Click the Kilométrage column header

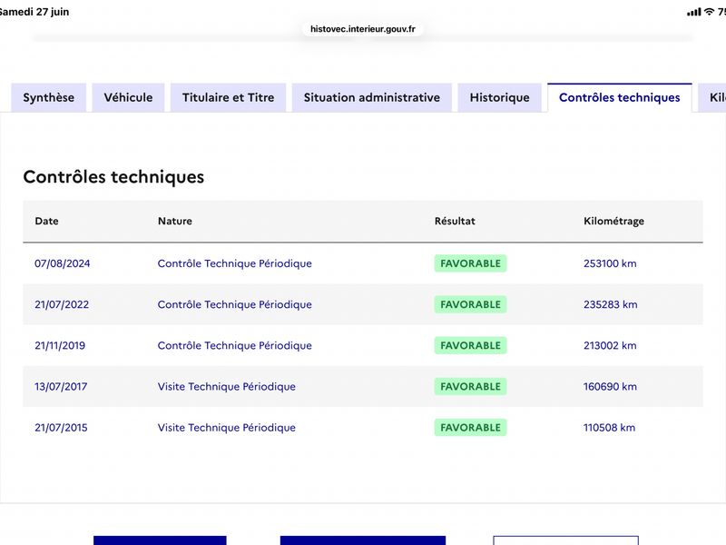[613, 221]
